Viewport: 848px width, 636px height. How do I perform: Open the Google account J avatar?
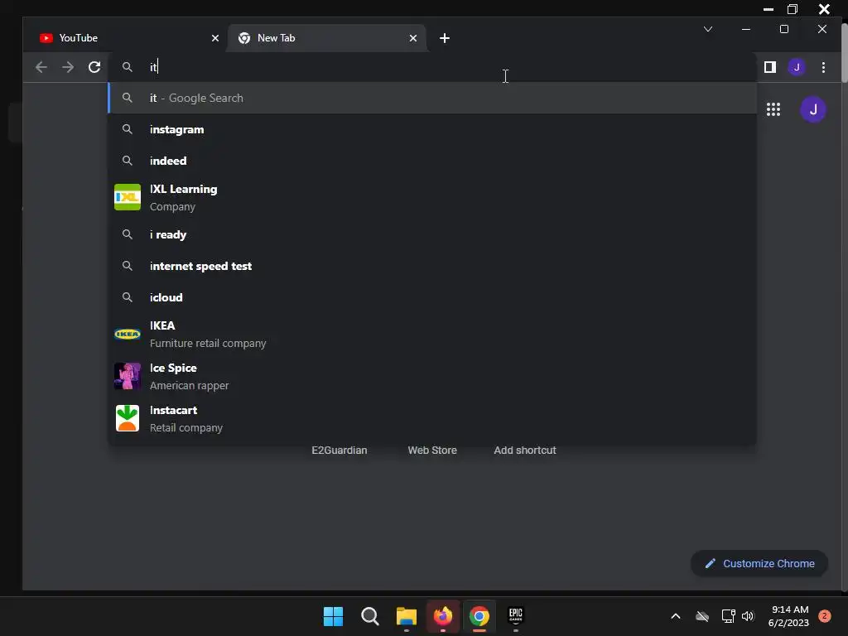click(813, 109)
